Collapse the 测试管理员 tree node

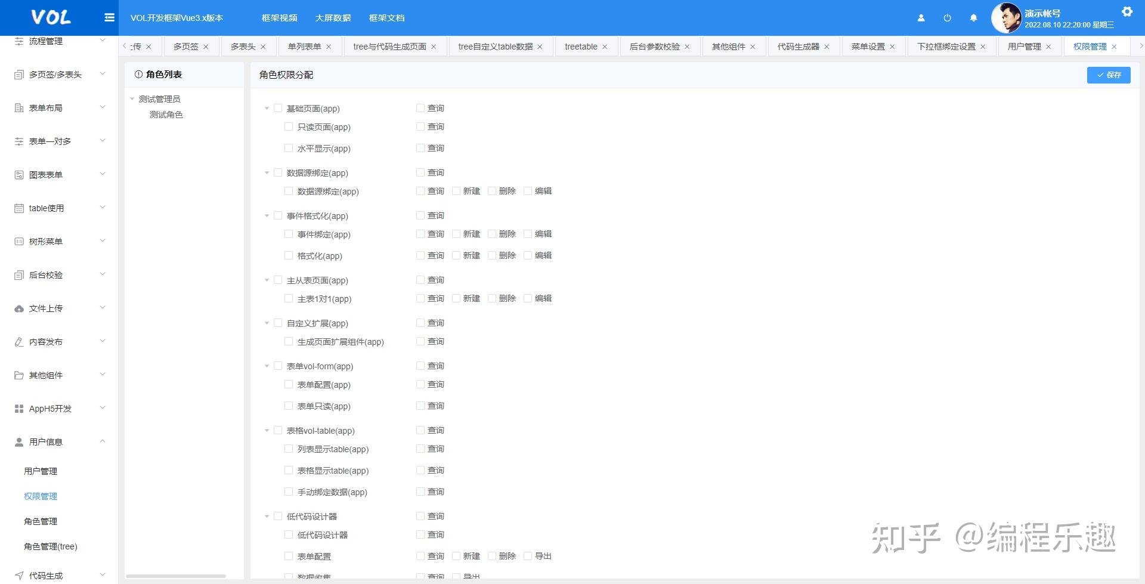[x=132, y=98]
